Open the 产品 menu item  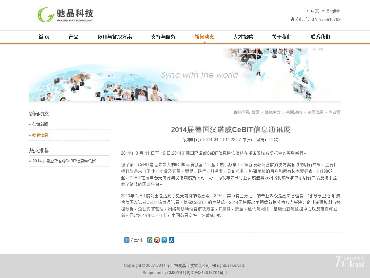click(x=73, y=37)
